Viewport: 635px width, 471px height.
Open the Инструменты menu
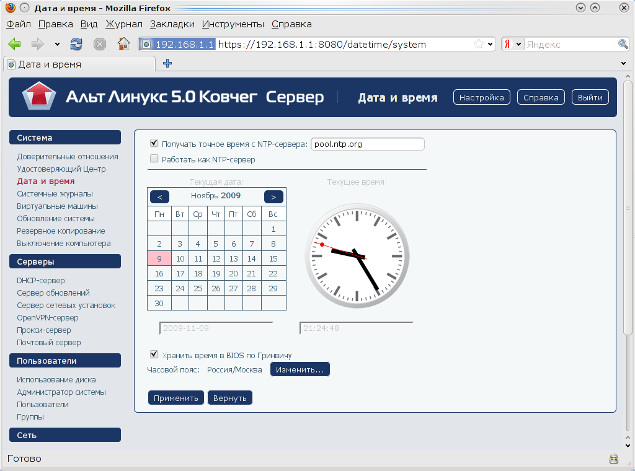point(233,24)
